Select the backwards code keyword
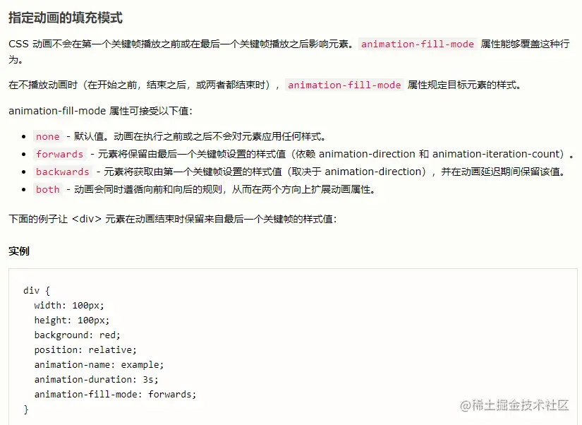The image size is (582, 425). click(x=62, y=172)
